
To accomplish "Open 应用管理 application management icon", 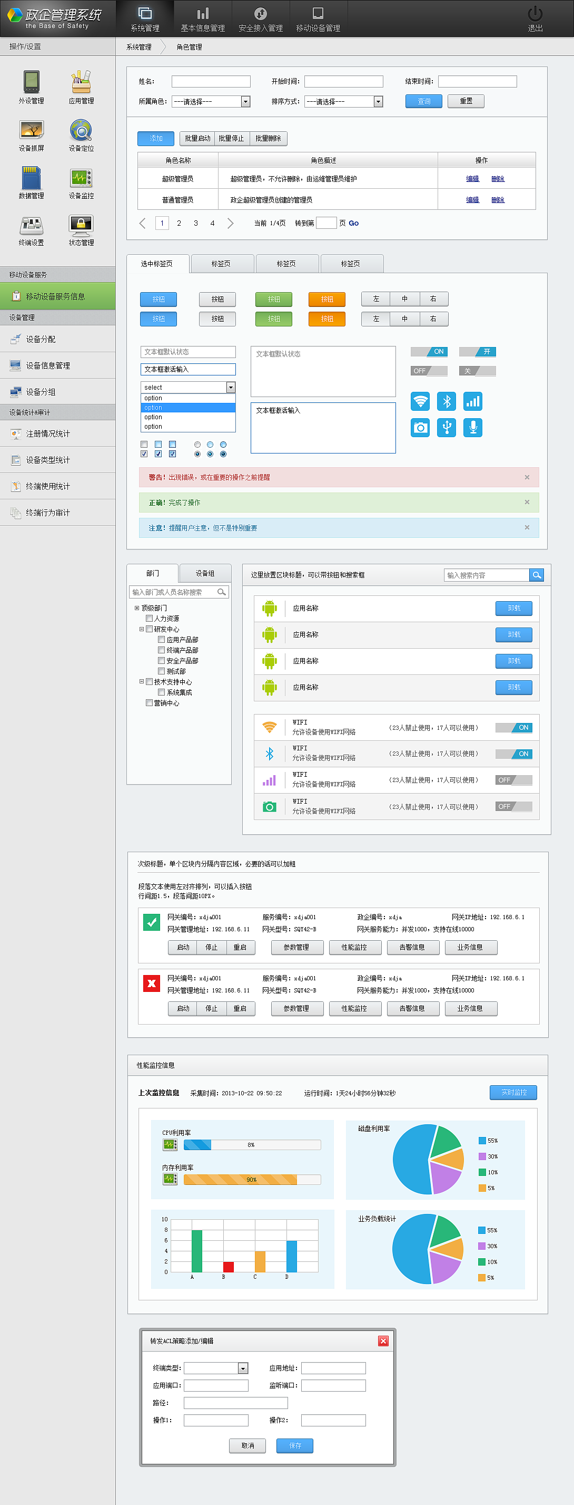I will [x=81, y=82].
